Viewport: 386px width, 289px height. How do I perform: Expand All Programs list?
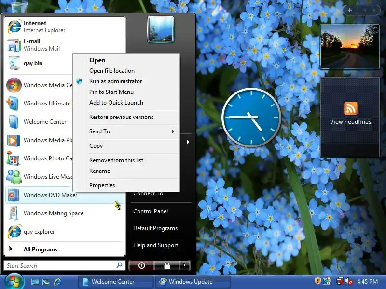click(64, 249)
